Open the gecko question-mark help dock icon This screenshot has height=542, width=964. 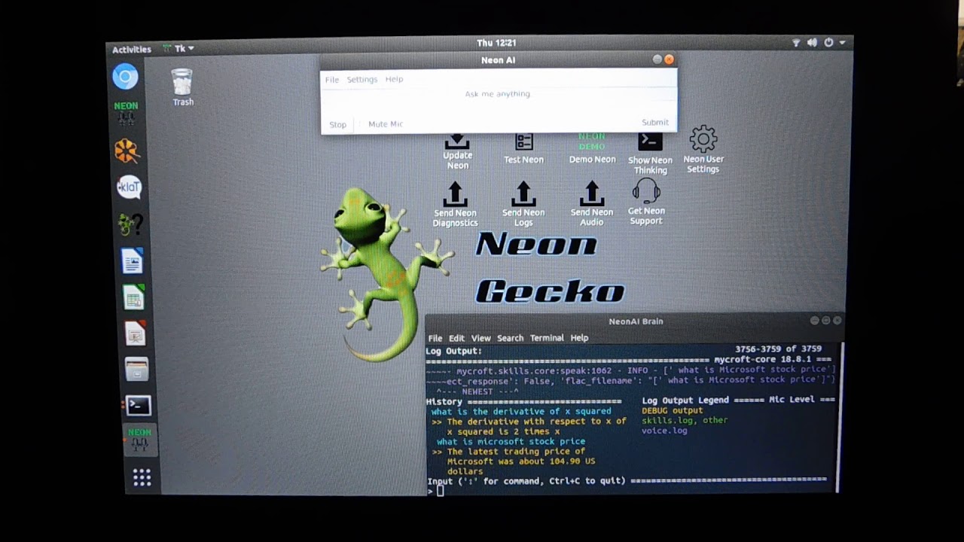(x=130, y=224)
